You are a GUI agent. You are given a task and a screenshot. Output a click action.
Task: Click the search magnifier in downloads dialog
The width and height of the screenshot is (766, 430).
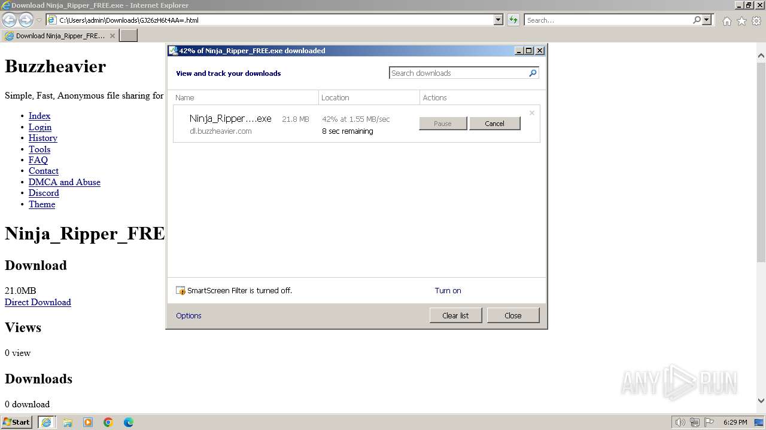[x=533, y=73]
